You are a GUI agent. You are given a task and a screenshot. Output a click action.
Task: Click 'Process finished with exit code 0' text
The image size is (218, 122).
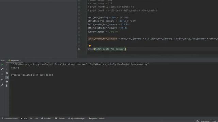click(32, 75)
